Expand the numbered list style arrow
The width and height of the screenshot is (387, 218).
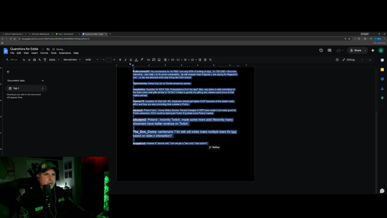[x=196, y=60]
